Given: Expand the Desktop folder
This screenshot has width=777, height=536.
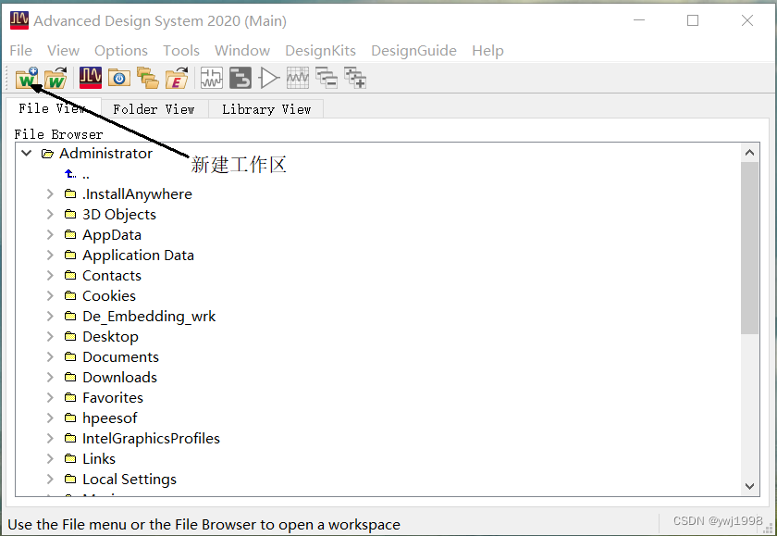Looking at the screenshot, I should [x=50, y=336].
